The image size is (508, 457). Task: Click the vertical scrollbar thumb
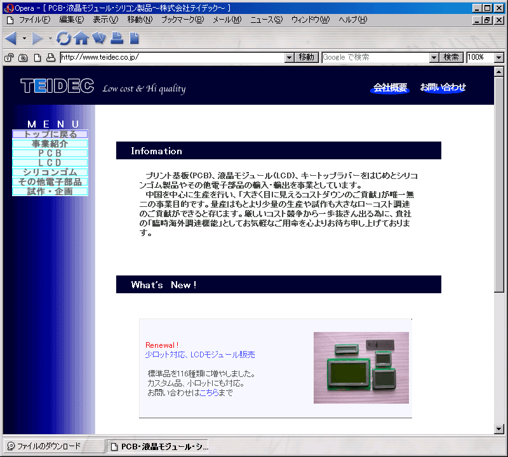pos(499,184)
